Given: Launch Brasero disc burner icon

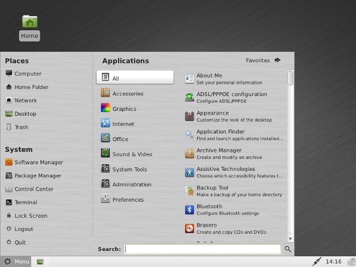Looking at the screenshot, I should 189,228.
